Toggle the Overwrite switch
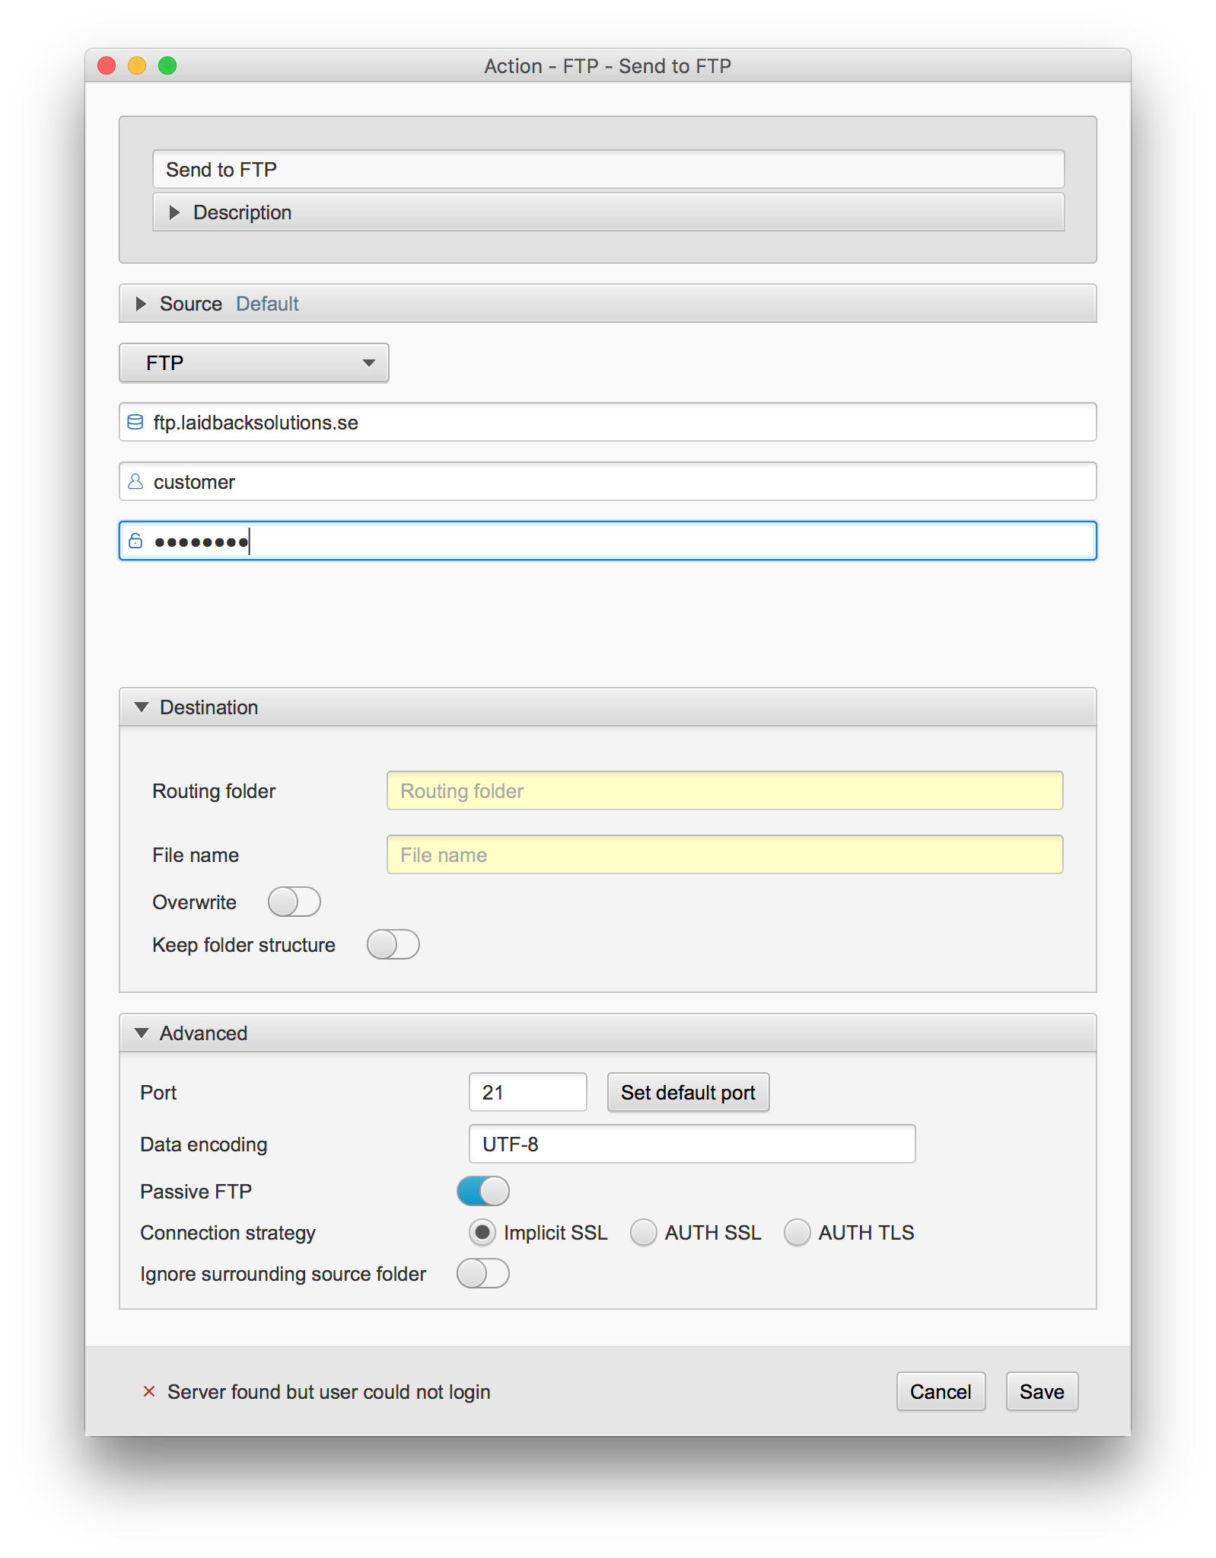 coord(294,902)
